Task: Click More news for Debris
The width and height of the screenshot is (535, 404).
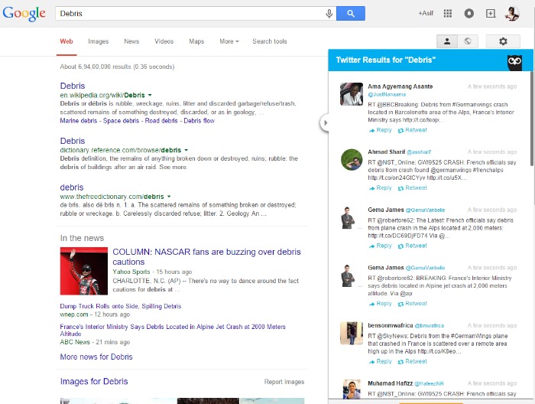Action: coord(96,357)
